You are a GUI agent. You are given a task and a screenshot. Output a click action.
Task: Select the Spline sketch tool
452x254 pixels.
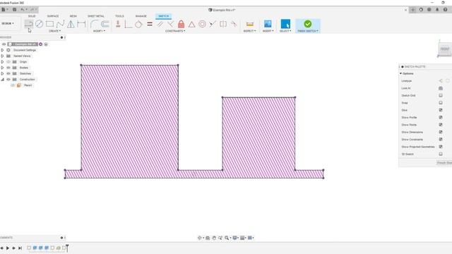[60, 24]
